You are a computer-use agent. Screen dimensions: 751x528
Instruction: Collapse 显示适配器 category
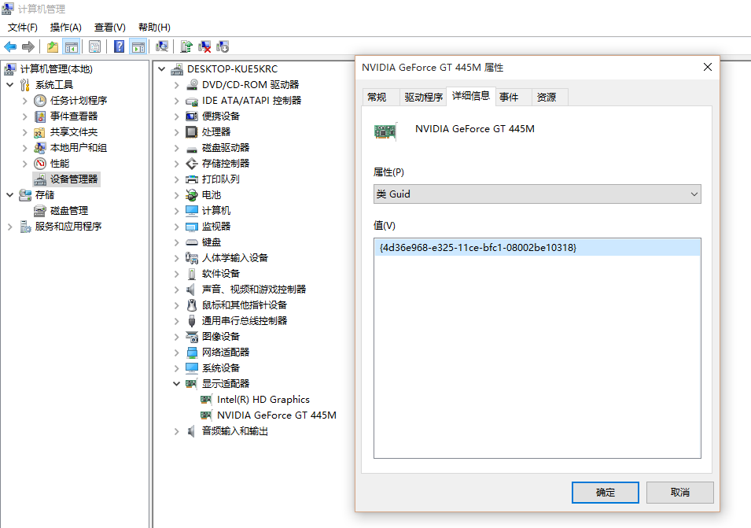(x=177, y=384)
